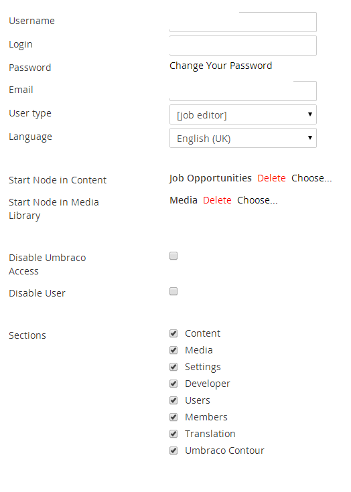The height and width of the screenshot is (492, 351).
Task: Click the Email input field
Action: [x=243, y=91]
